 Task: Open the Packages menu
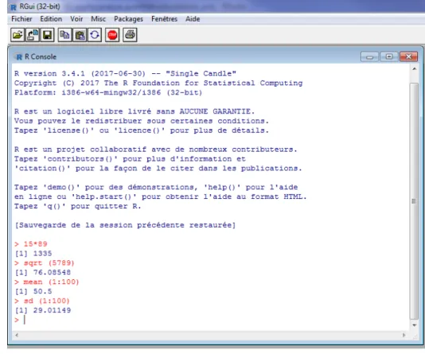(x=128, y=19)
